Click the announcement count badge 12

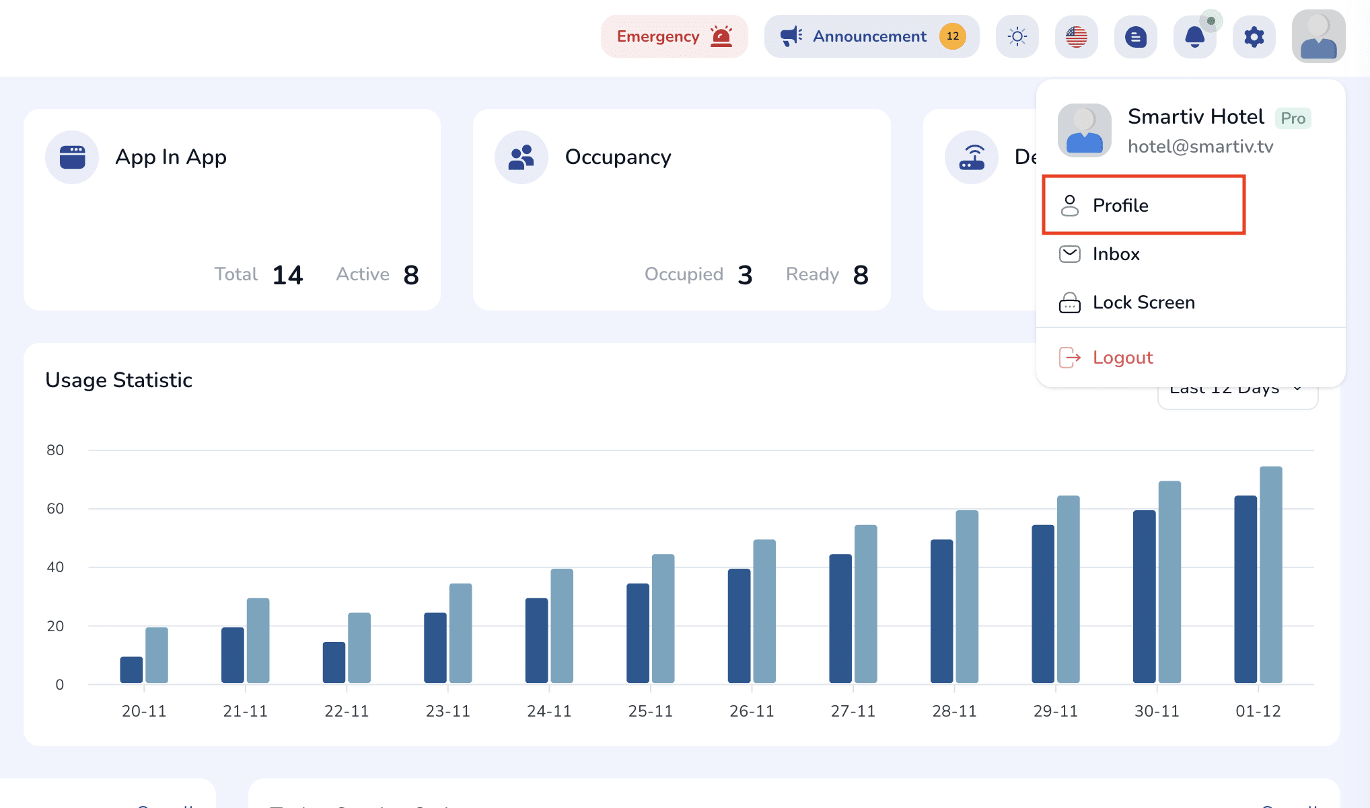coord(953,36)
